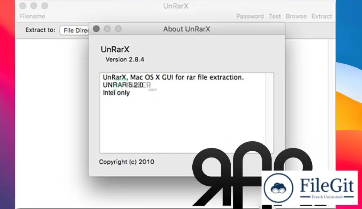Image resolution: width=362 pixels, height=209 pixels.
Task: Click Extract in UnRarX main window toolbar
Action: (322, 16)
